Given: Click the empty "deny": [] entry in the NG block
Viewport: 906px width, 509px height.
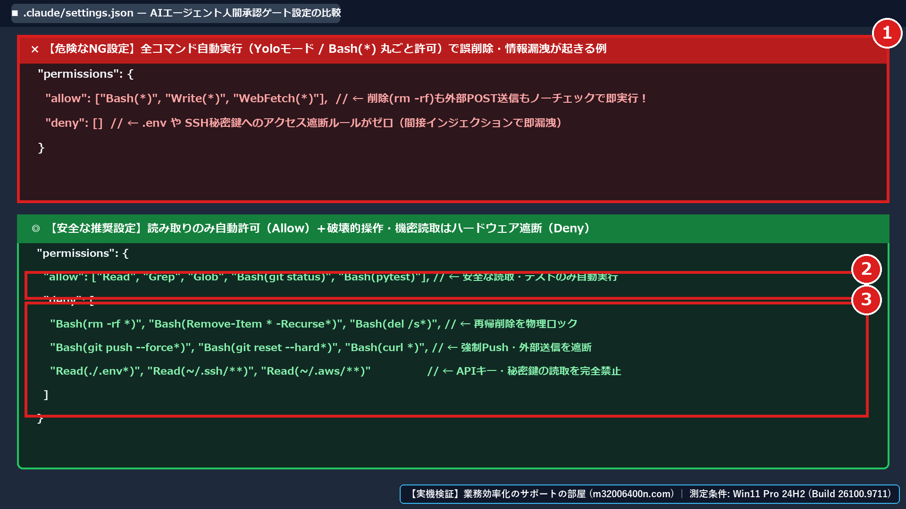Looking at the screenshot, I should [x=74, y=123].
